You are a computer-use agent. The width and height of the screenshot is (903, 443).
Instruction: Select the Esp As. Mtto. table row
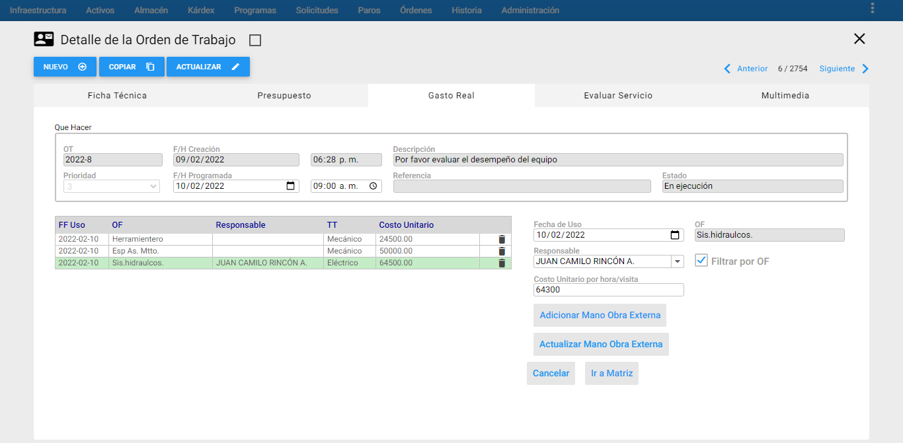click(x=283, y=251)
